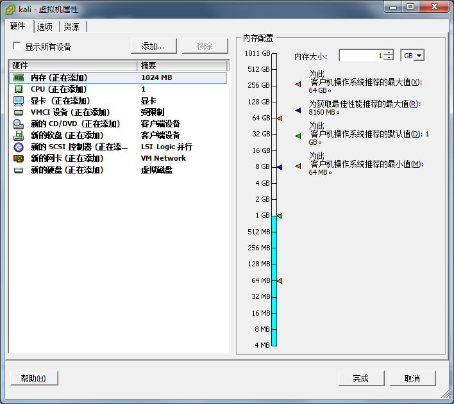Select the 内存 (正在添加) row
The image size is (454, 404).
(118, 78)
